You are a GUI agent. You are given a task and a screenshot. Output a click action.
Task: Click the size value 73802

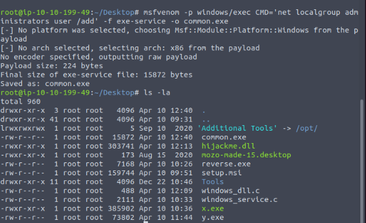pyautogui.click(x=123, y=217)
